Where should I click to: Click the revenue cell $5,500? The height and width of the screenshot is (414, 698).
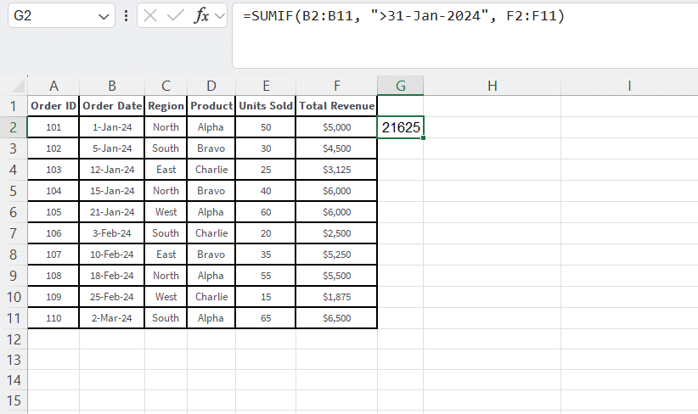(336, 276)
